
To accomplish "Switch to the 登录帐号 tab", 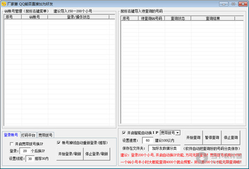I will coord(11,135).
